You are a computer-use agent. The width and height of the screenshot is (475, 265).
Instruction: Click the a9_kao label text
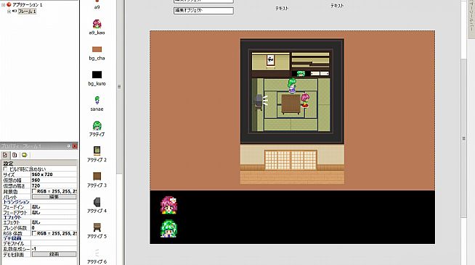point(97,33)
